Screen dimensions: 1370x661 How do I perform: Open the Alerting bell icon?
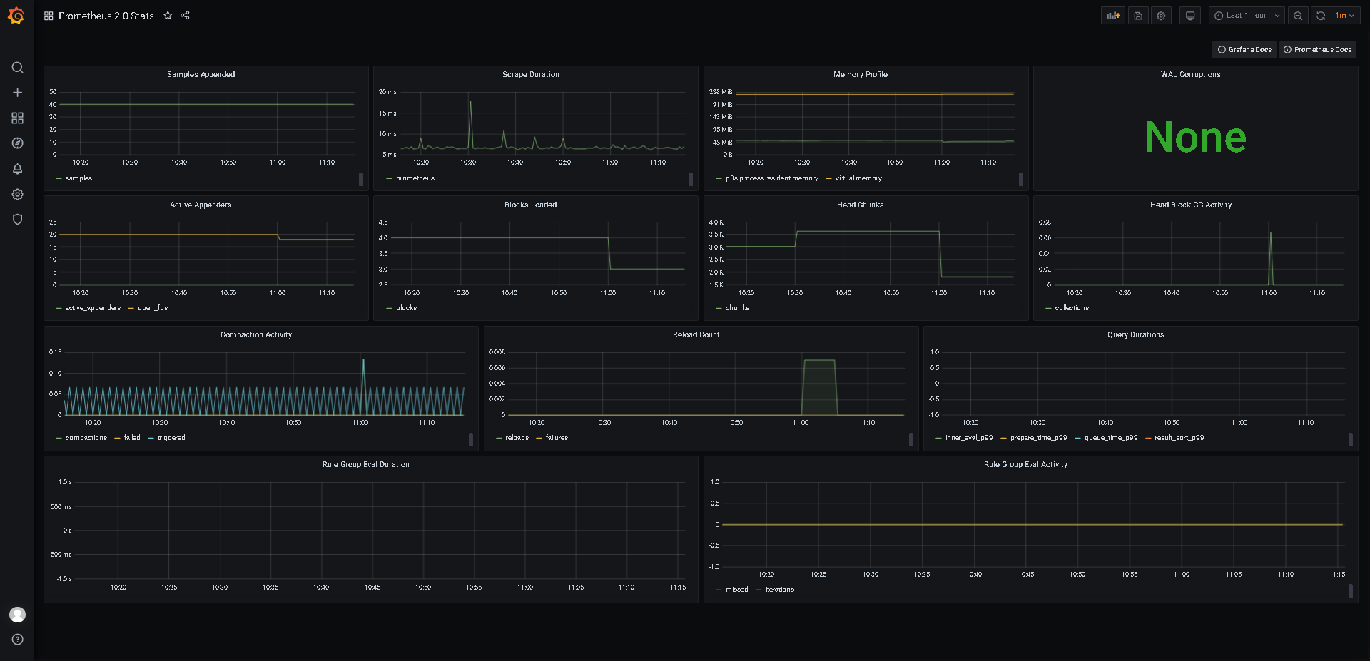[x=17, y=169]
